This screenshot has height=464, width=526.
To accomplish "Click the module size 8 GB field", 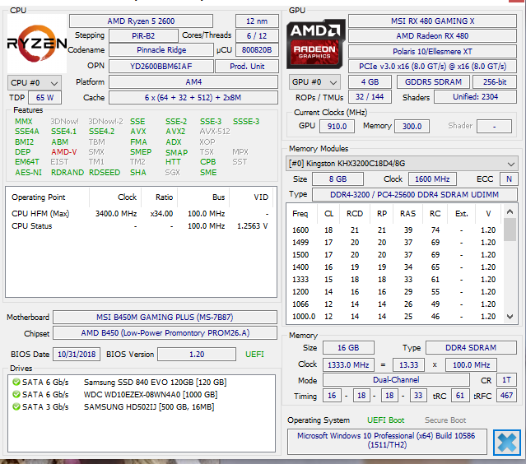I will click(x=337, y=179).
